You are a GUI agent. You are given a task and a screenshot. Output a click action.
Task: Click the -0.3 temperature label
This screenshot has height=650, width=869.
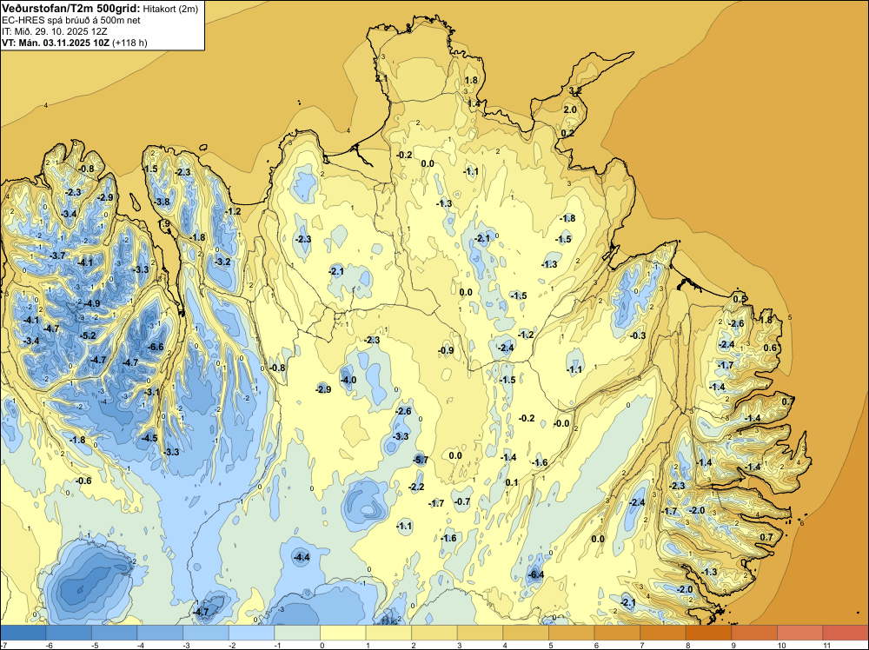[x=639, y=335]
